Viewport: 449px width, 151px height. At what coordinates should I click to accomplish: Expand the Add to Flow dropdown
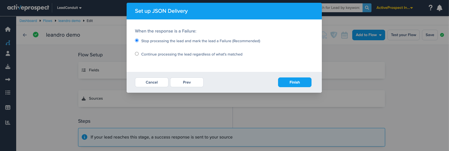point(368,35)
